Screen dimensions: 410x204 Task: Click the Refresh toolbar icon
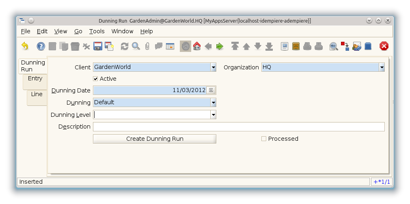click(x=125, y=46)
